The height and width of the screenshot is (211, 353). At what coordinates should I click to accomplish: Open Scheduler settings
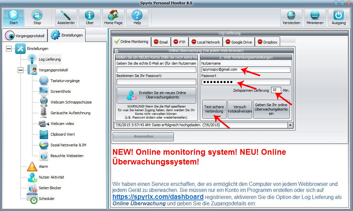tap(46, 199)
